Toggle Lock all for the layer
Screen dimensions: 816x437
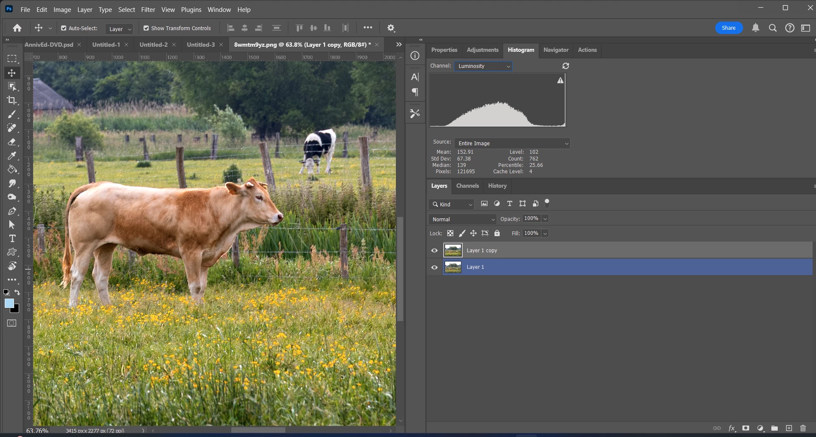pyautogui.click(x=497, y=233)
